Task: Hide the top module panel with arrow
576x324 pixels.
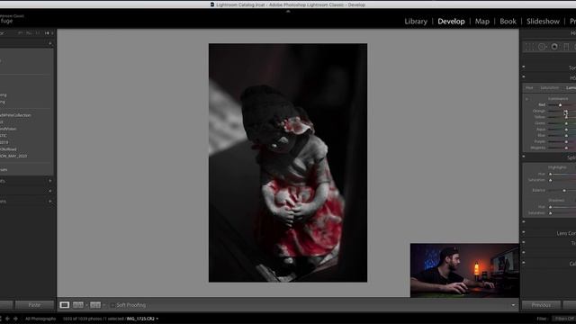Action: point(288,12)
